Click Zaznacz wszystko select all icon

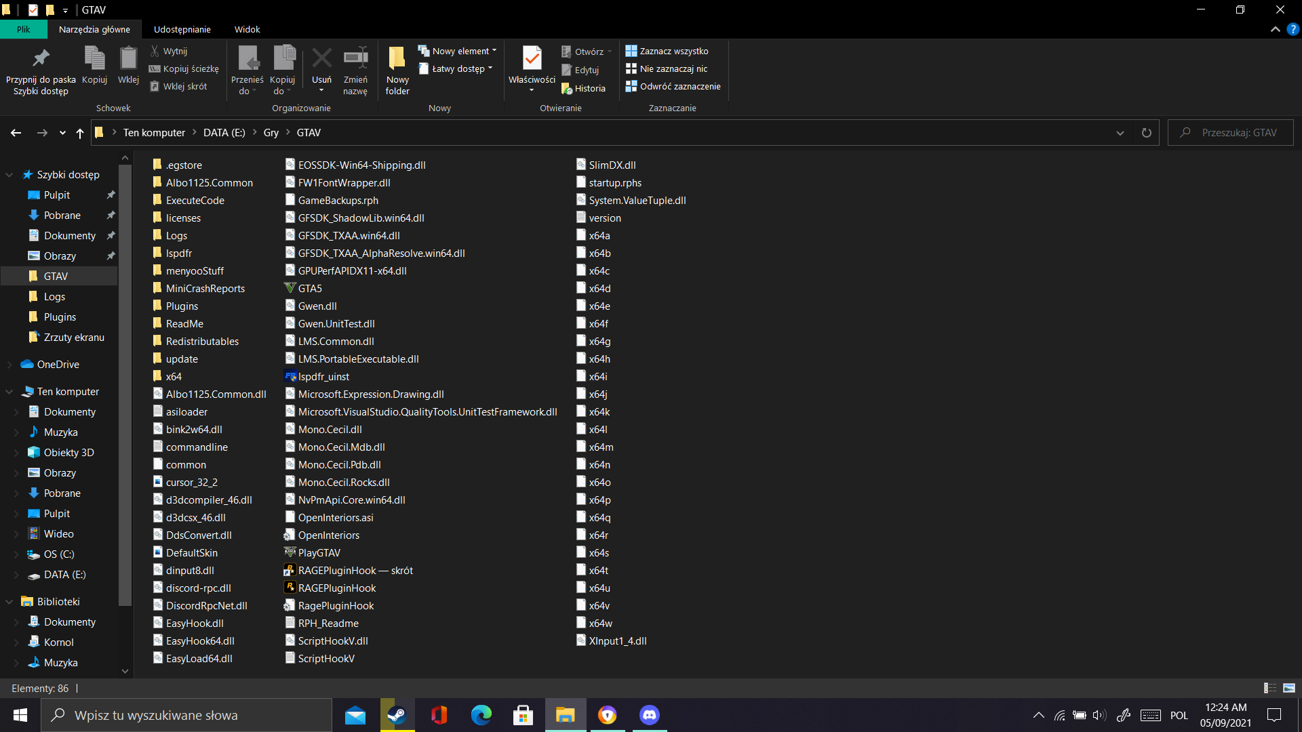click(631, 51)
